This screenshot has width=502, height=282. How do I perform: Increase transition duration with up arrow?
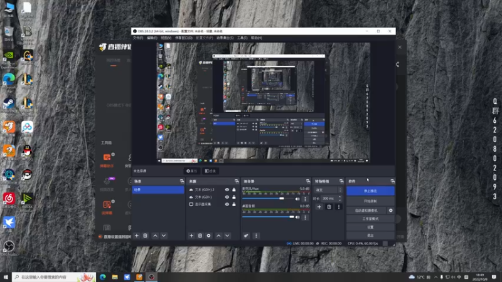click(x=339, y=197)
